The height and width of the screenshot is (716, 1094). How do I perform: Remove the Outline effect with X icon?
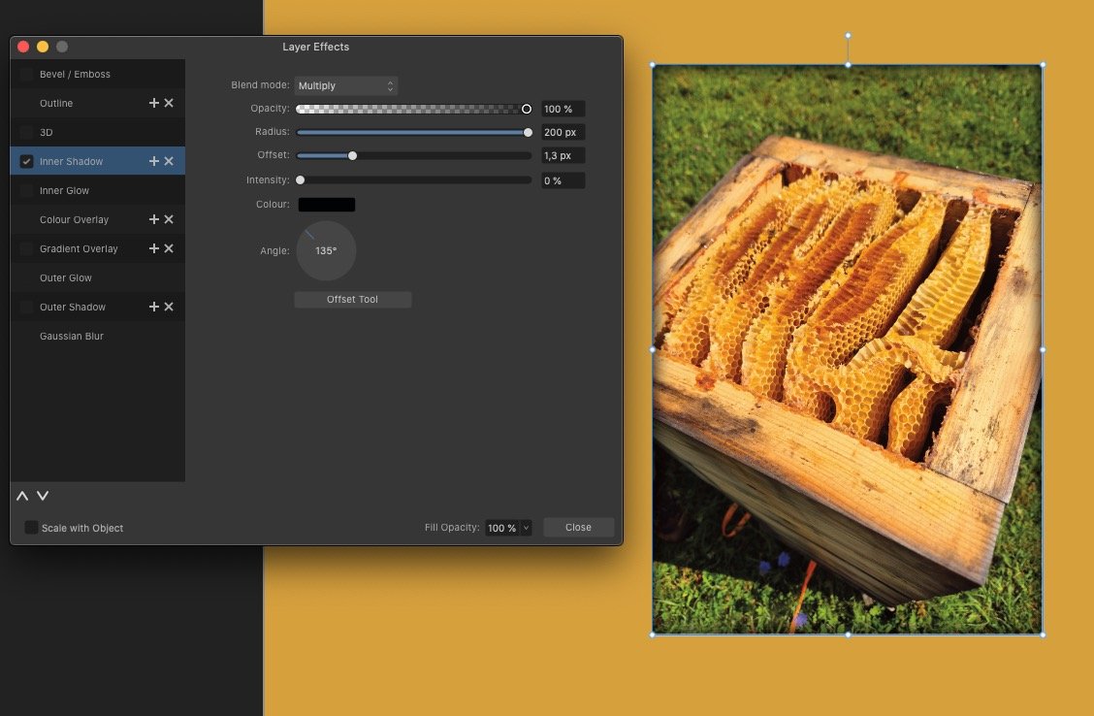point(169,103)
